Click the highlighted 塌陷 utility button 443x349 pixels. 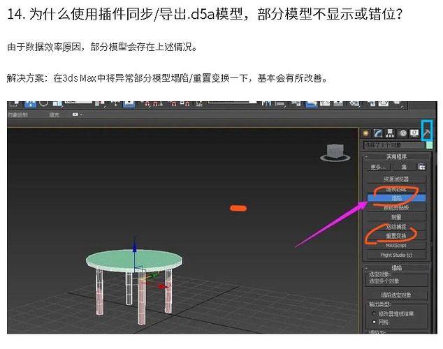pos(395,198)
